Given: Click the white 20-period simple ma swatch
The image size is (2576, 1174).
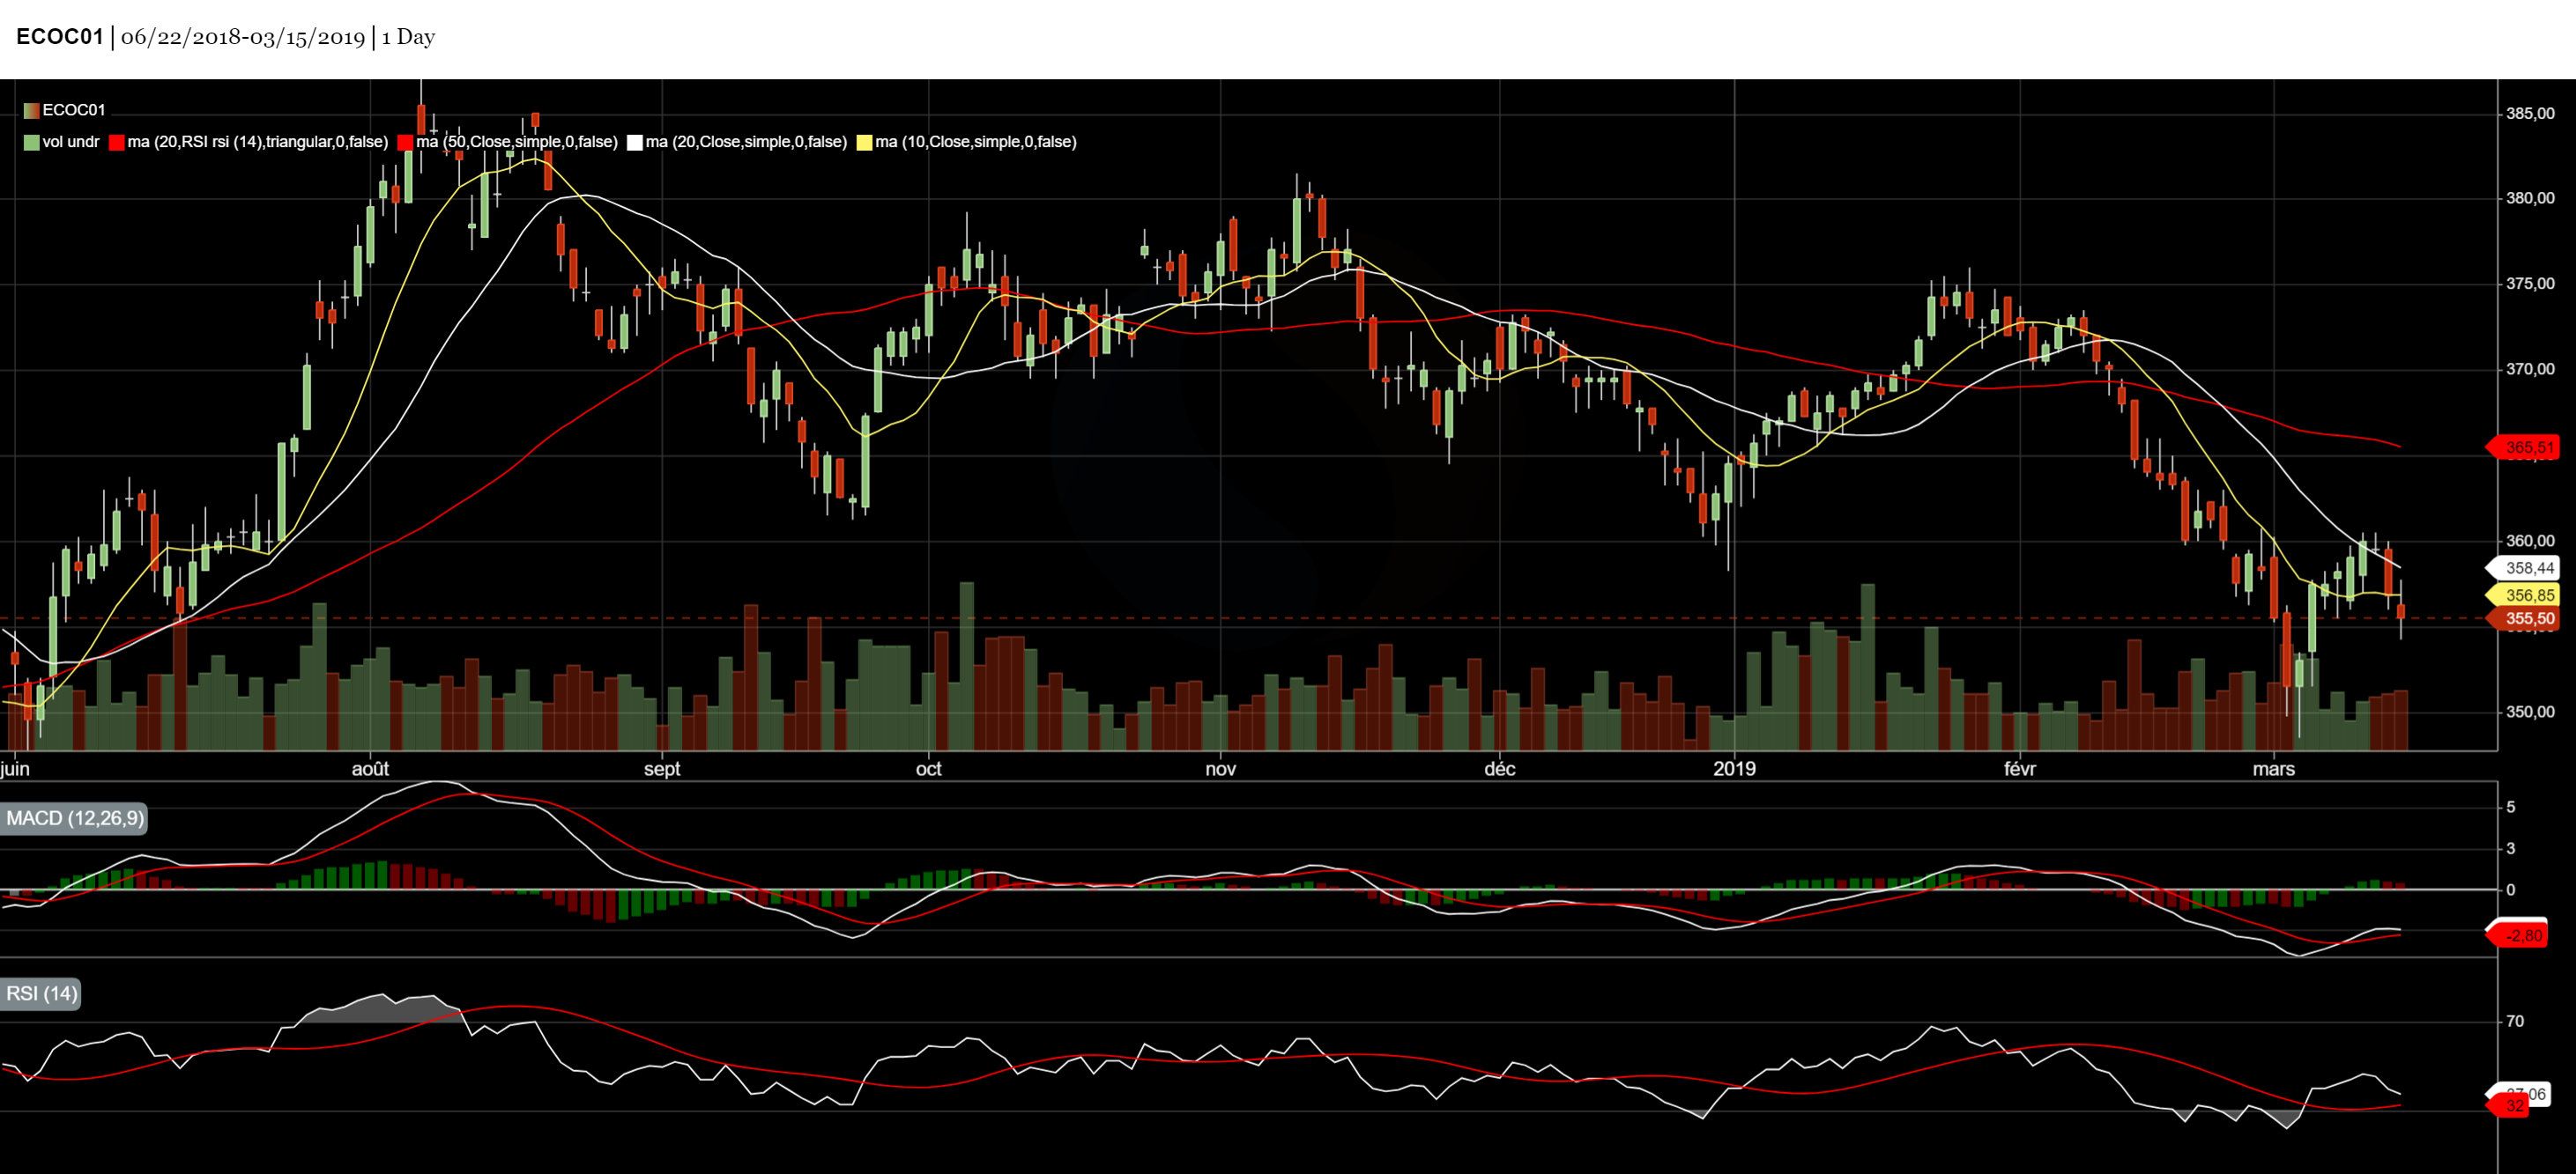Looking at the screenshot, I should pyautogui.click(x=635, y=142).
